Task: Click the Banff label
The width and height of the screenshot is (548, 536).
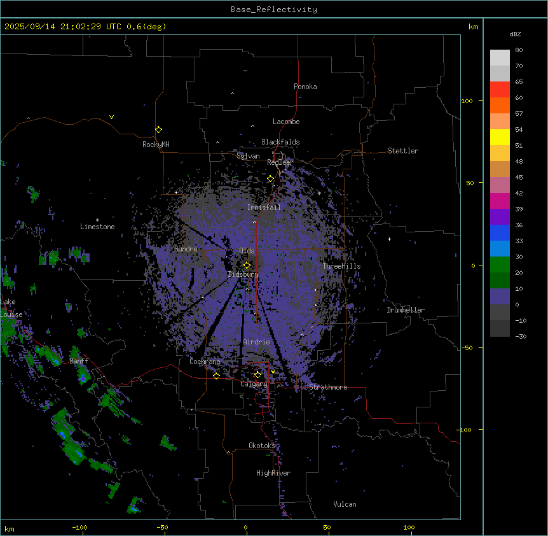Action: tap(79, 361)
